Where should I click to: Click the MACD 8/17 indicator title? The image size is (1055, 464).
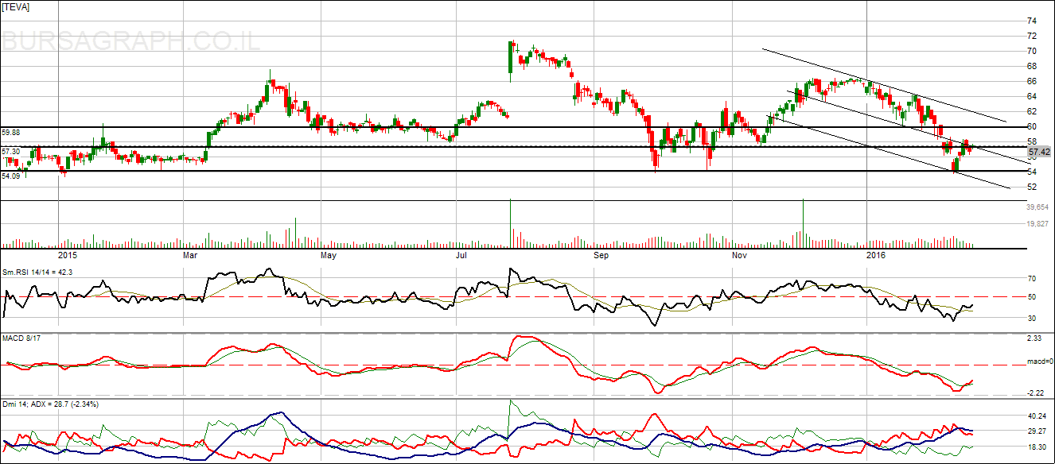tap(21, 339)
